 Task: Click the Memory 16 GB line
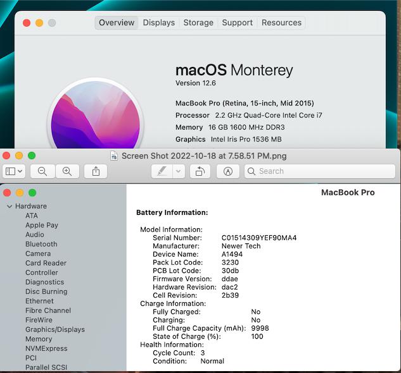pos(230,128)
